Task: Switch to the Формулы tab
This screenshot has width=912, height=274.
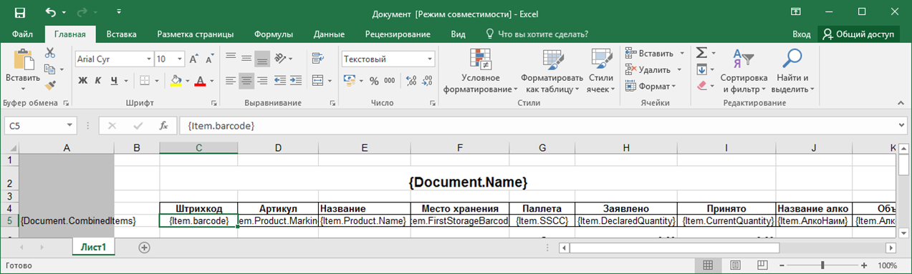Action: tap(274, 34)
